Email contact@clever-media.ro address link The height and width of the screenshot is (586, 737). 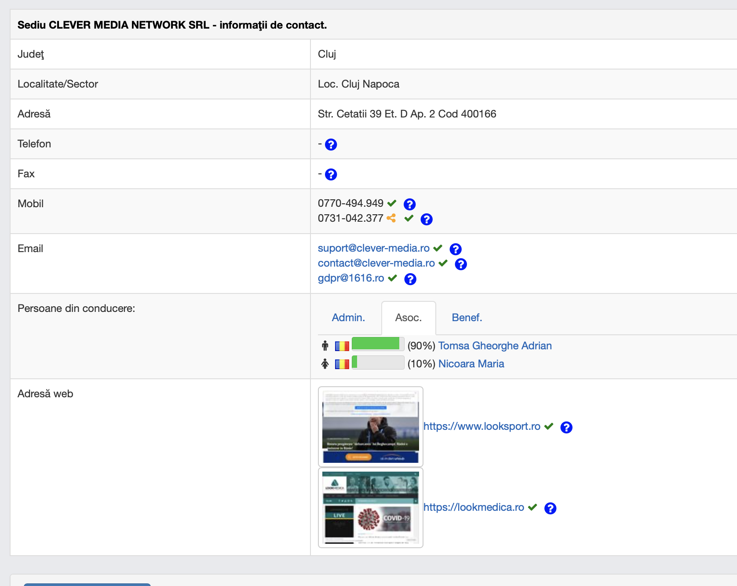376,263
